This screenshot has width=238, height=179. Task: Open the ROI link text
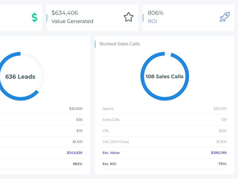pos(152,21)
